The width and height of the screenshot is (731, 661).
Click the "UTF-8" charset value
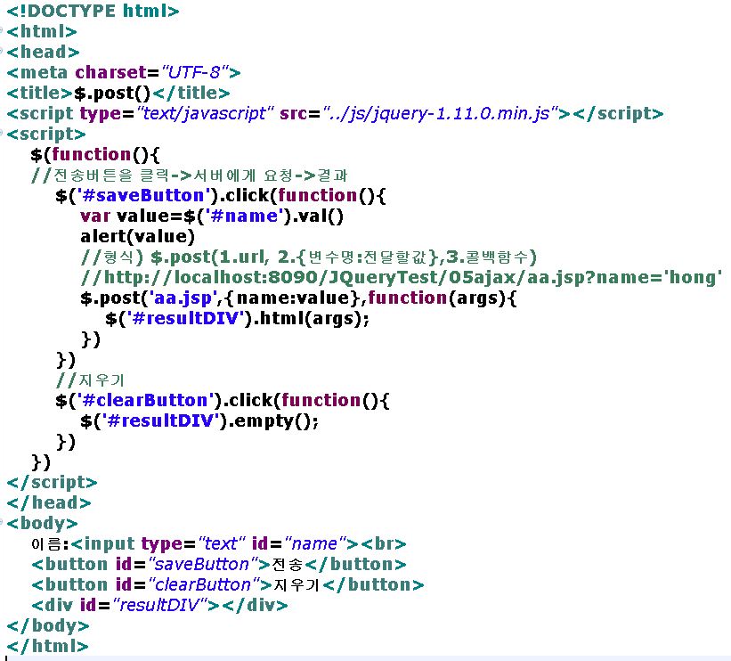[195, 72]
